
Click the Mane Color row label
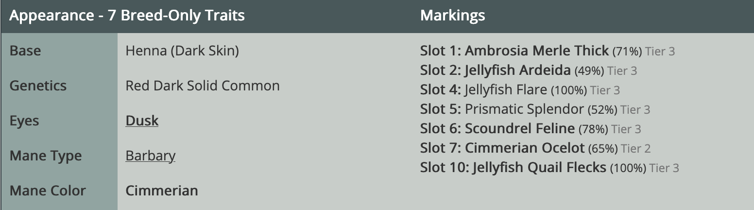[48, 191]
